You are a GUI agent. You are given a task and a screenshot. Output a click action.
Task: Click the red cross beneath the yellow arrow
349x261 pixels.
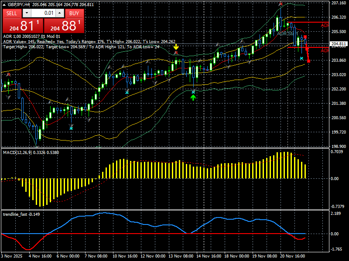click(176, 53)
